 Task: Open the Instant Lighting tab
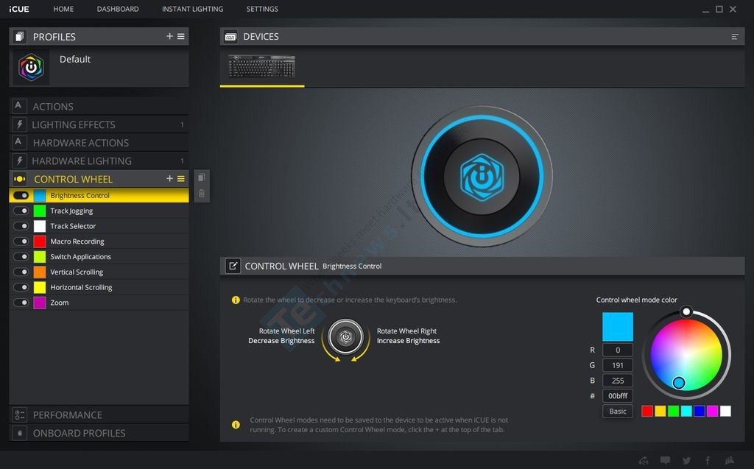(x=192, y=9)
